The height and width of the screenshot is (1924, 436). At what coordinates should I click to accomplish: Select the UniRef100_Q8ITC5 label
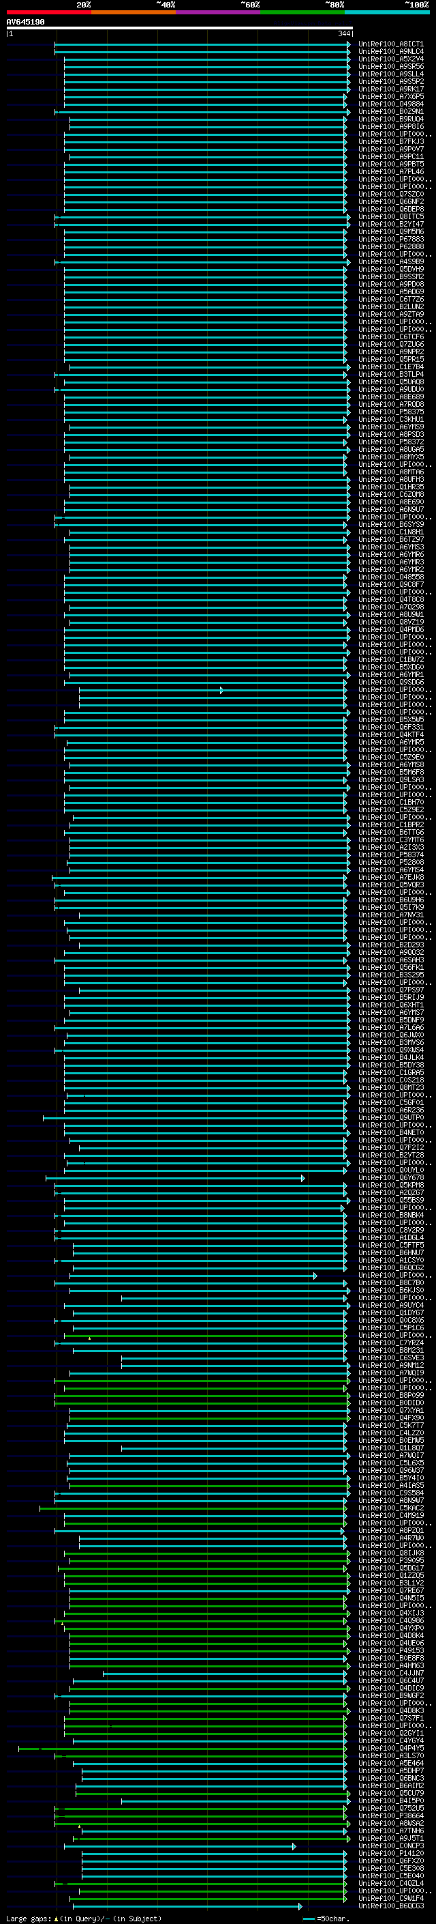(390, 216)
